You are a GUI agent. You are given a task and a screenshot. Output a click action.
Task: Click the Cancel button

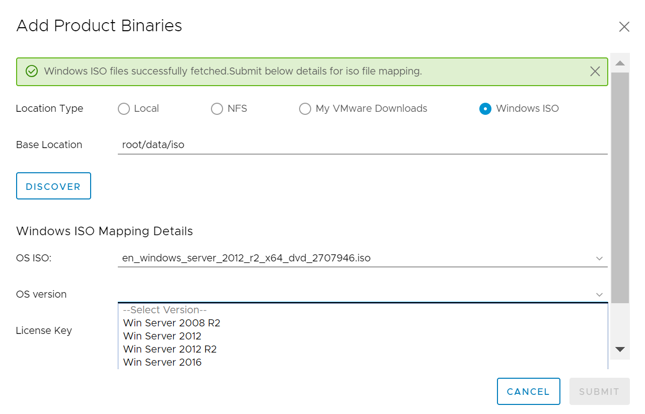pos(528,391)
